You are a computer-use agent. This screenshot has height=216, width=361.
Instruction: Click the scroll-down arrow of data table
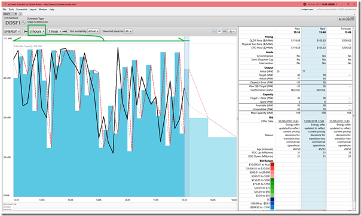tap(354, 208)
